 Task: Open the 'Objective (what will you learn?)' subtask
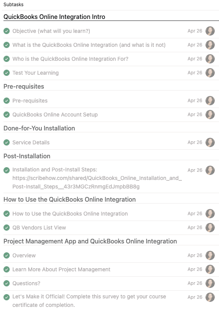click(51, 31)
